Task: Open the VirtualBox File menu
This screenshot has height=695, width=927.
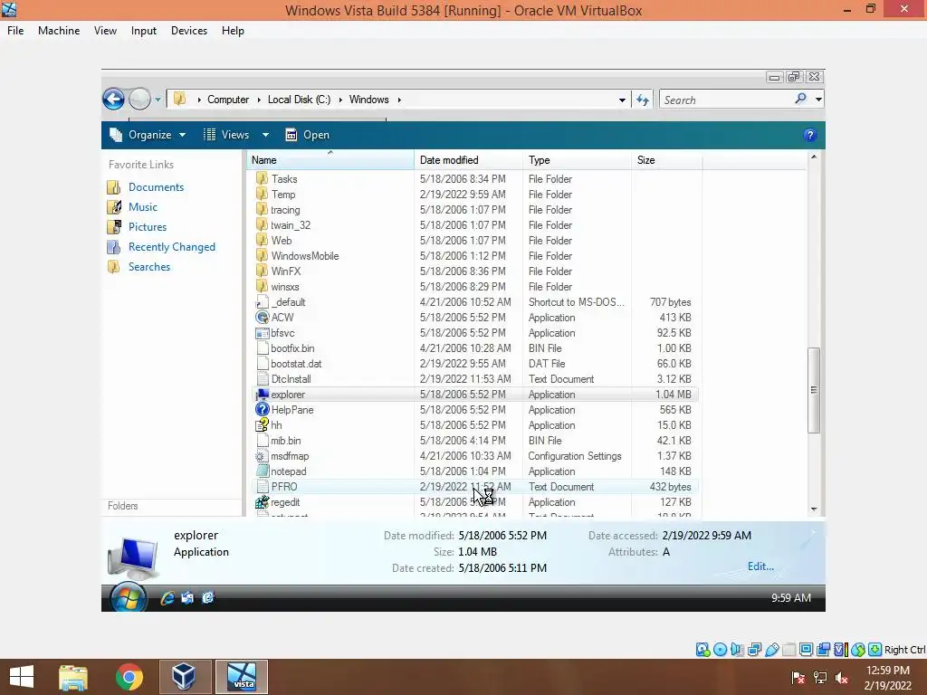Action: coord(15,31)
